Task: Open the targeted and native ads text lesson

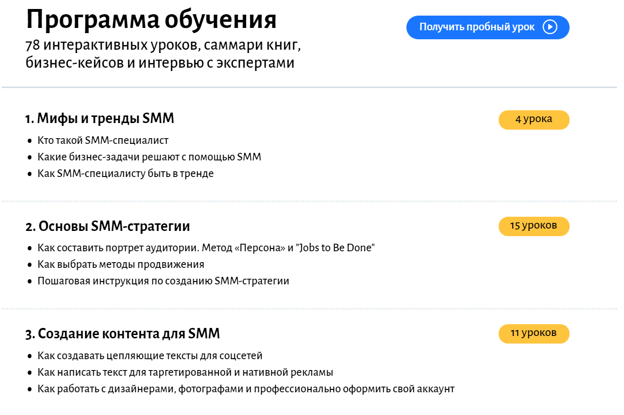Action: point(185,372)
